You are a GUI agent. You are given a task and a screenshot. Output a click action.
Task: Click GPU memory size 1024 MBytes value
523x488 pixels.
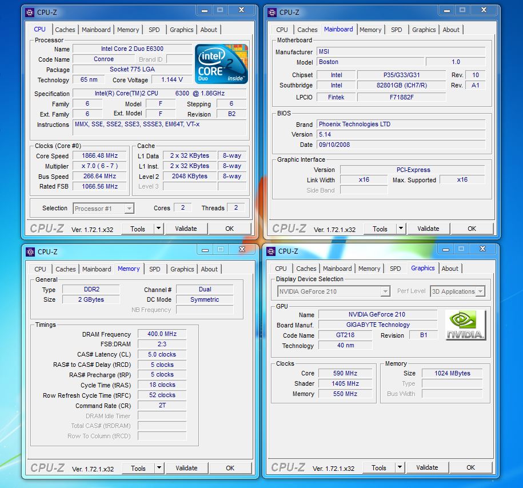[x=452, y=373]
